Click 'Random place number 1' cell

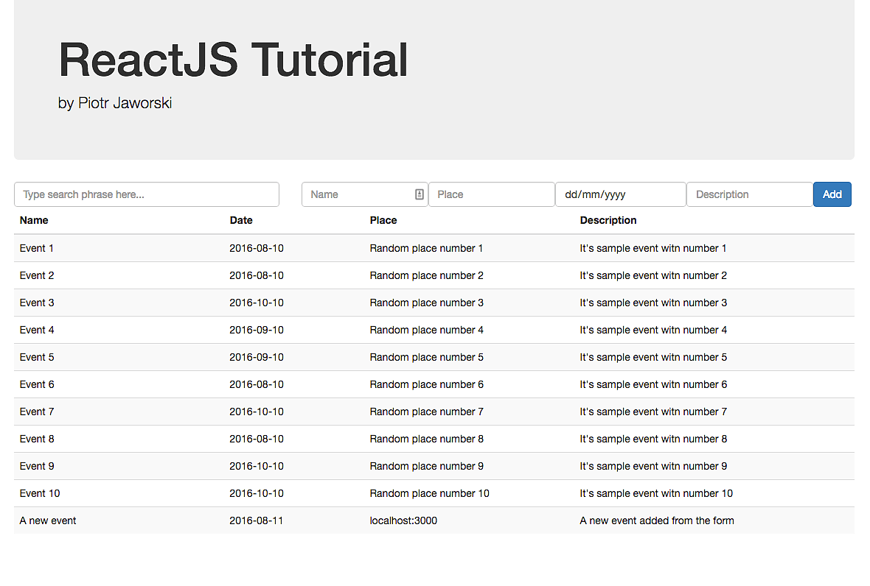point(426,248)
